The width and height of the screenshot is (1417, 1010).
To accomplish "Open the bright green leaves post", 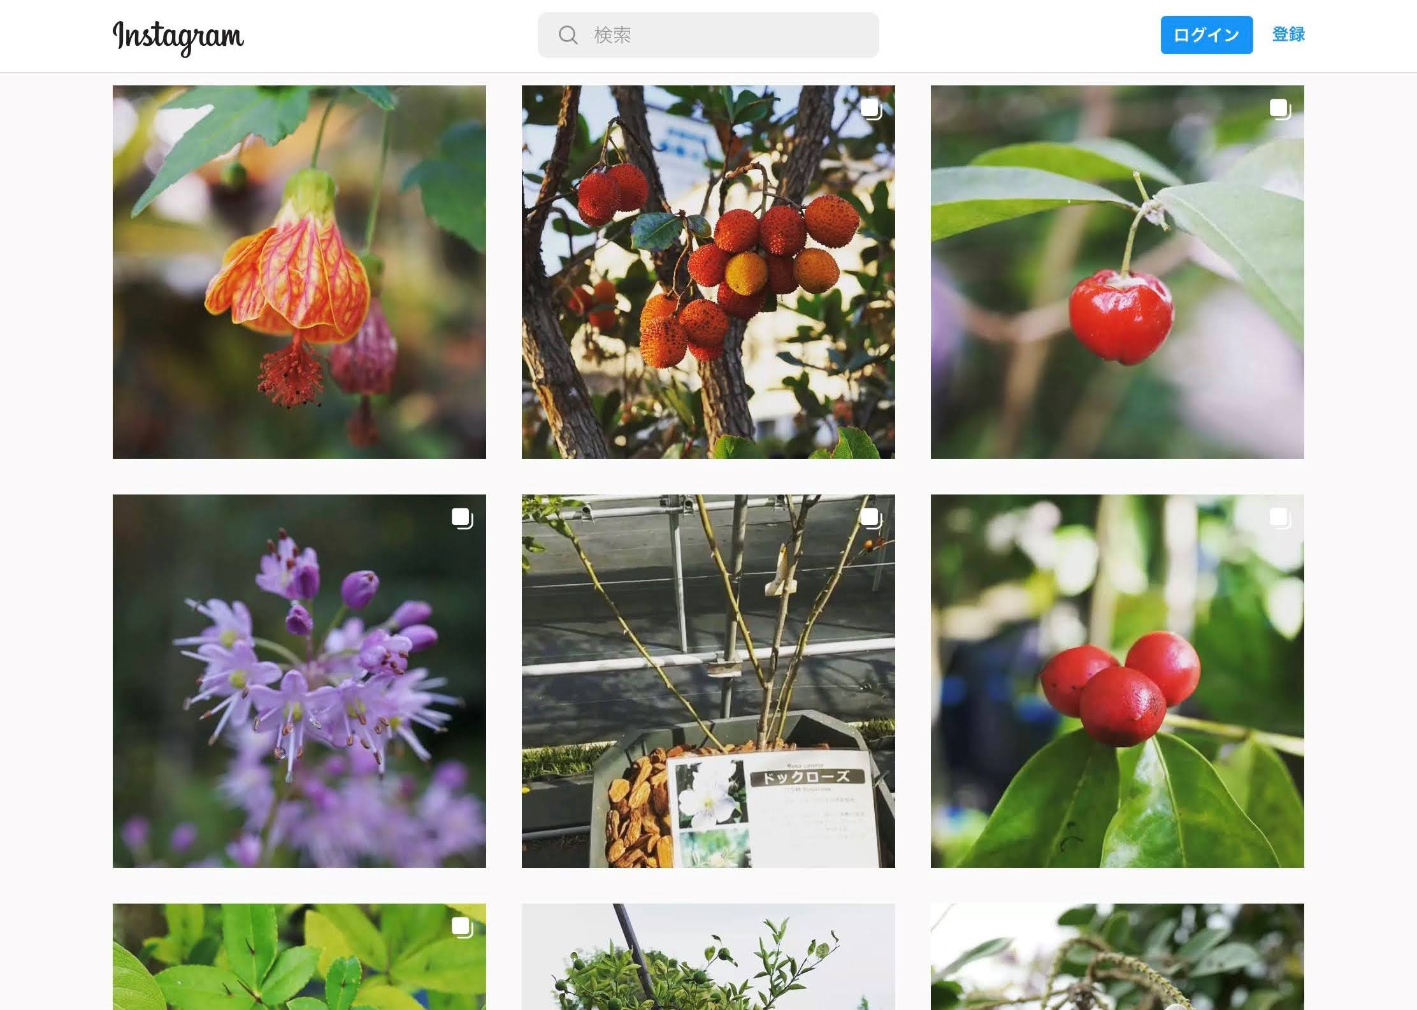I will [299, 956].
